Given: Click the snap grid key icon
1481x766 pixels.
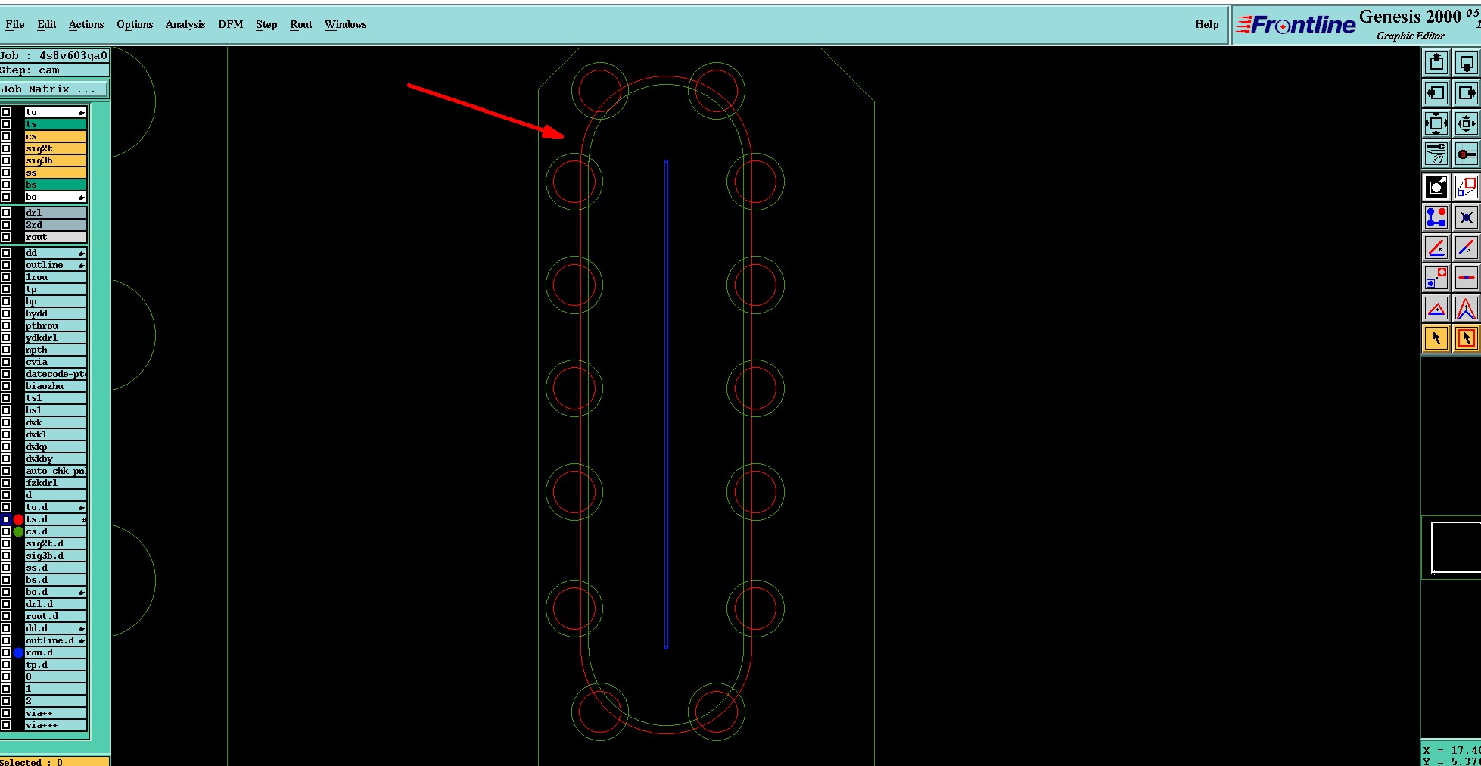Looking at the screenshot, I should (1466, 154).
